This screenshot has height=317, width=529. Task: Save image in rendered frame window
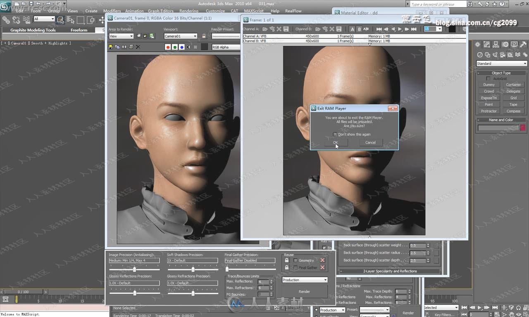pyautogui.click(x=111, y=47)
